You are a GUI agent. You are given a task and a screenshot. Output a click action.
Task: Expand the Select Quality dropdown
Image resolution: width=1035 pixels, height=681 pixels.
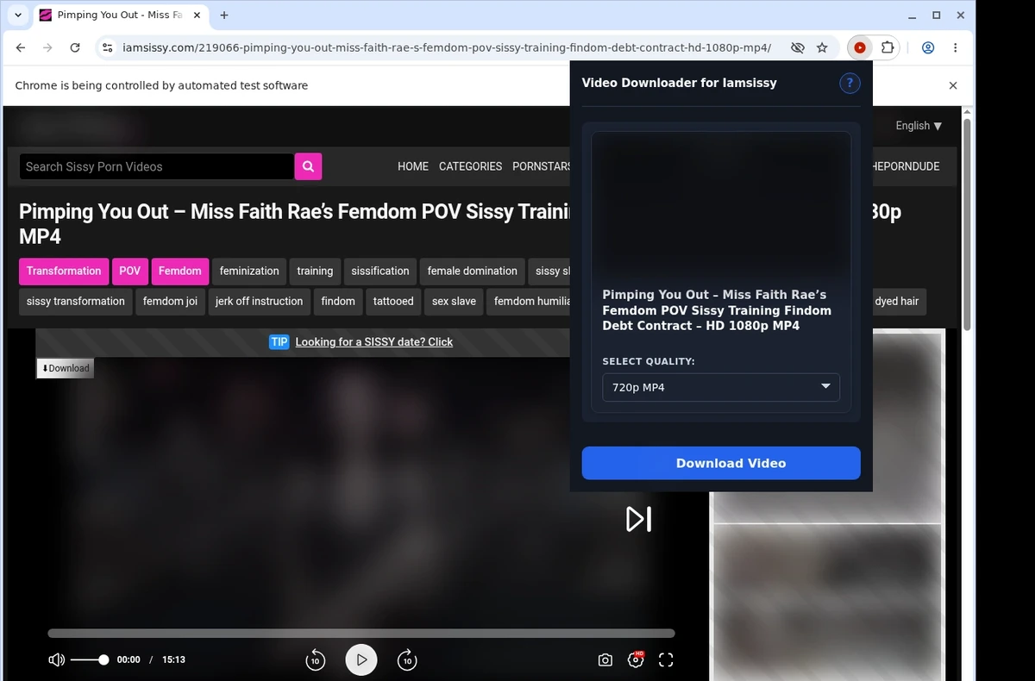721,387
